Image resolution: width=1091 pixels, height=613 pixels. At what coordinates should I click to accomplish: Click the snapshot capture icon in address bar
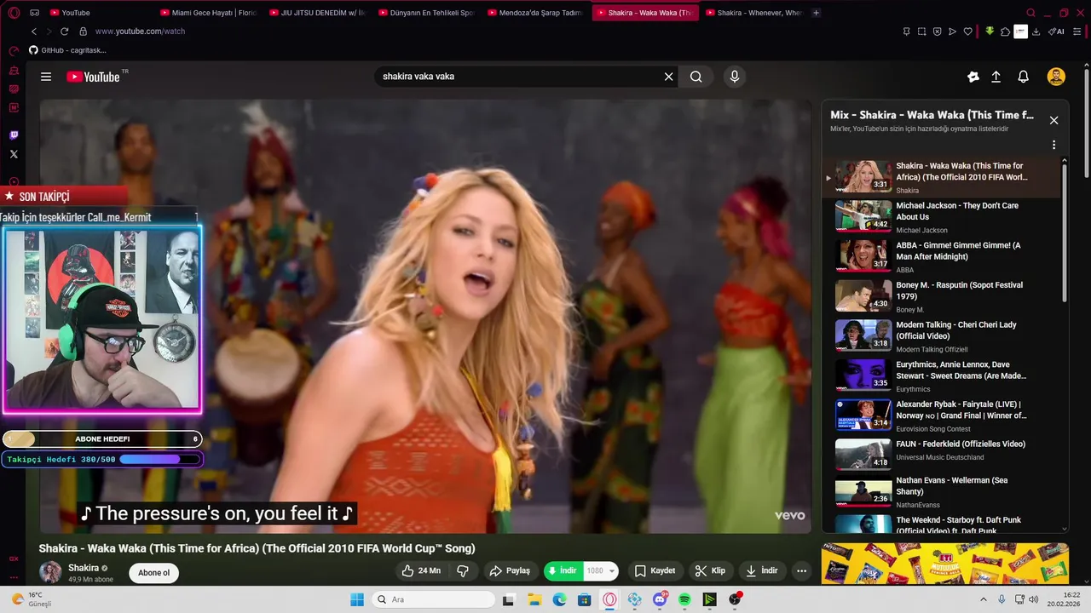click(x=921, y=32)
